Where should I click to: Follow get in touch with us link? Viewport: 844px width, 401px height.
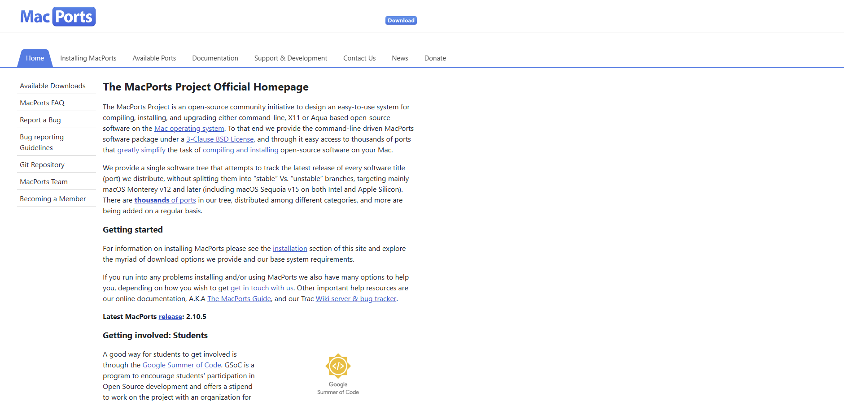pos(262,288)
